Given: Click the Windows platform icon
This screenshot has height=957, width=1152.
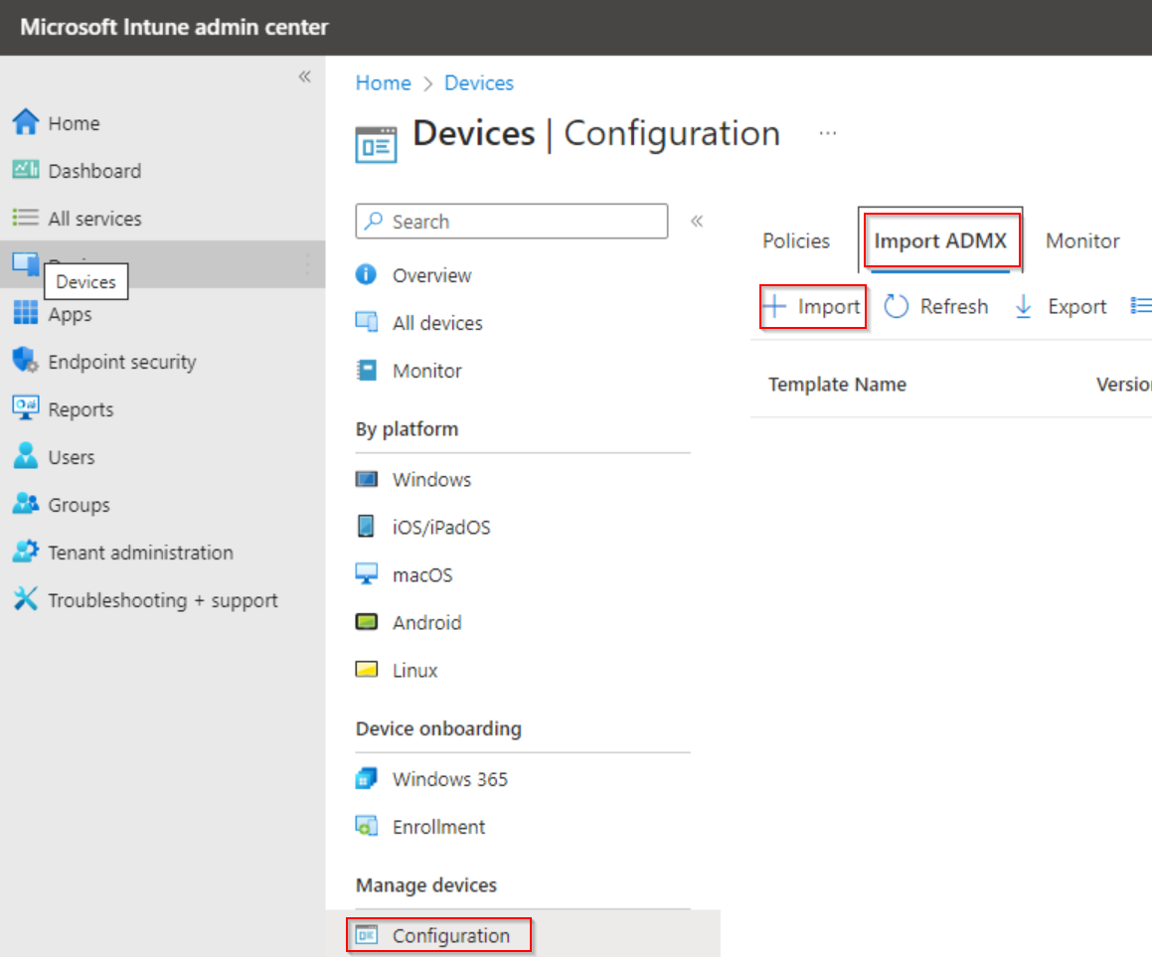Looking at the screenshot, I should pos(367,480).
